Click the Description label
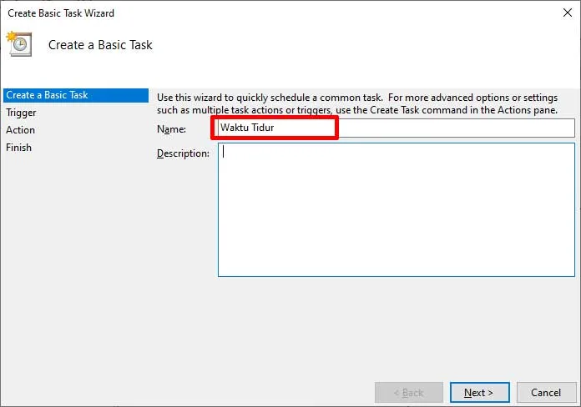This screenshot has width=581, height=407. pyautogui.click(x=183, y=153)
